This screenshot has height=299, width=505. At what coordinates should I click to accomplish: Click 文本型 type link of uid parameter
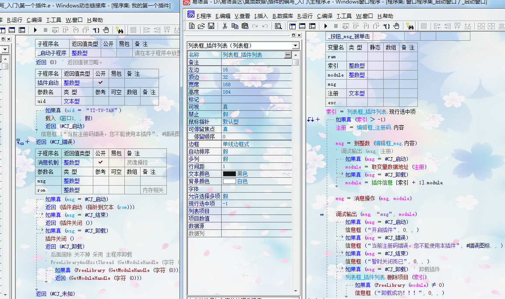(x=71, y=101)
